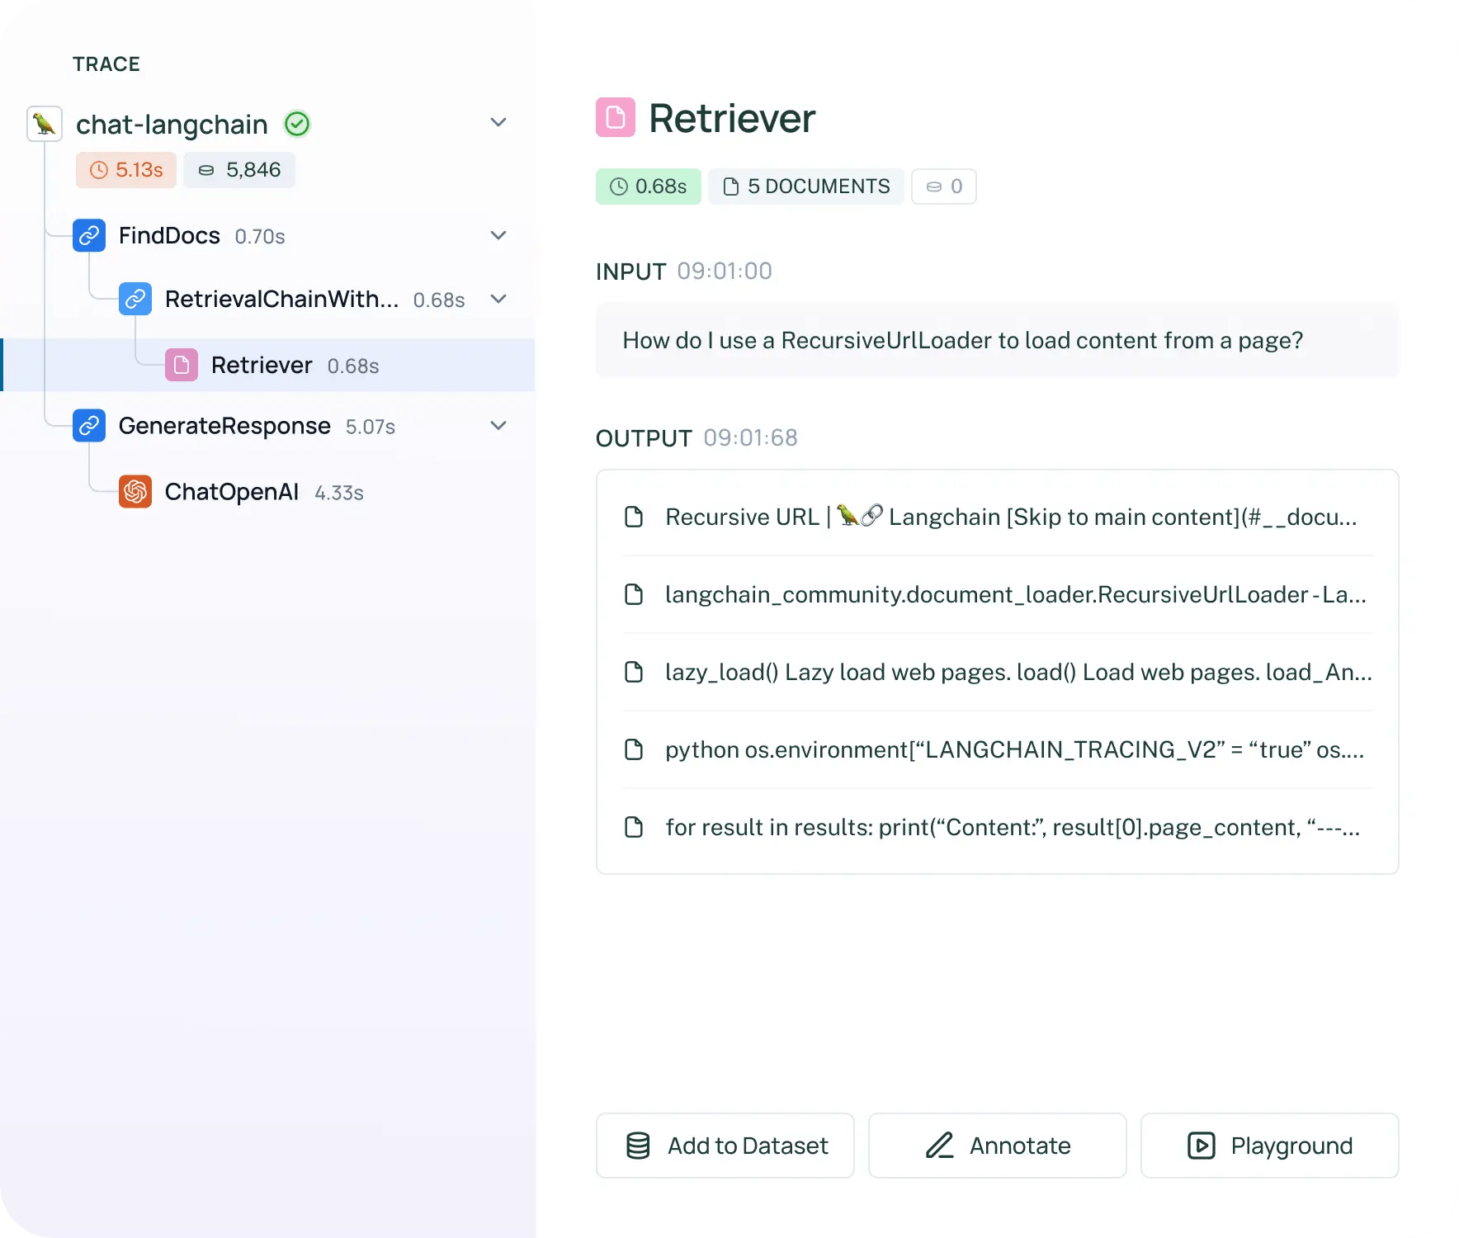This screenshot has width=1459, height=1238.
Task: Select the GenerateResponse step in trace
Action: click(x=224, y=425)
